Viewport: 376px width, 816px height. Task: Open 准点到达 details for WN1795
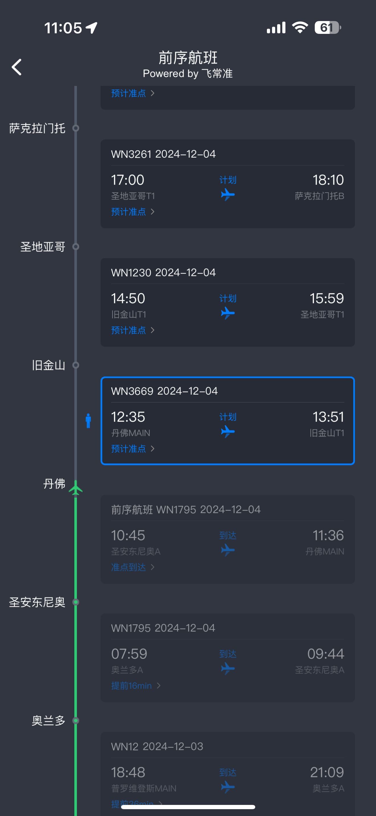(133, 567)
